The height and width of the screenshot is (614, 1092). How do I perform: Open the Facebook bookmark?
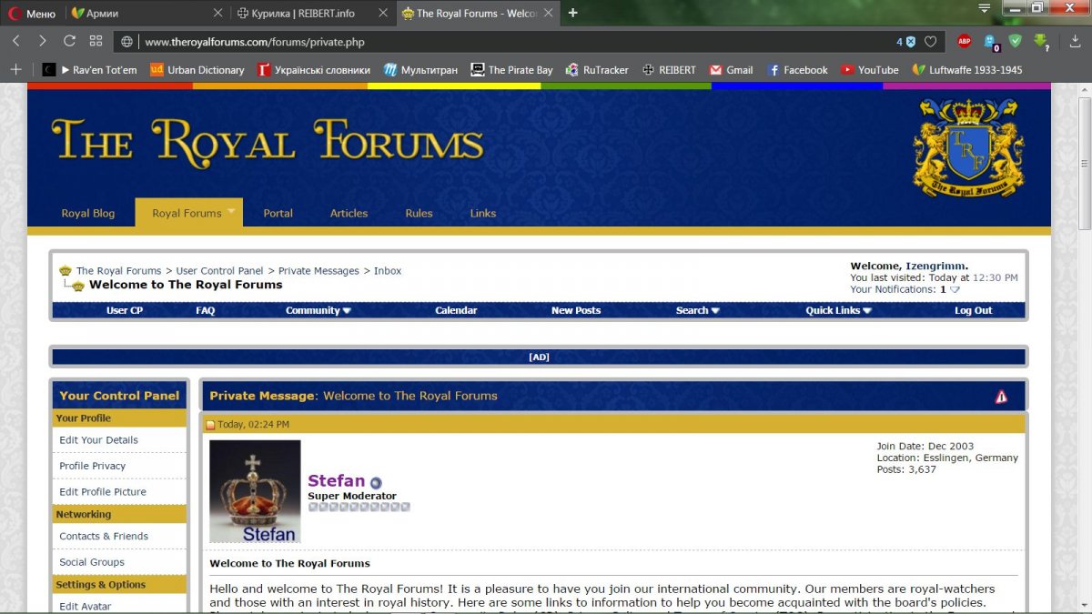click(797, 70)
